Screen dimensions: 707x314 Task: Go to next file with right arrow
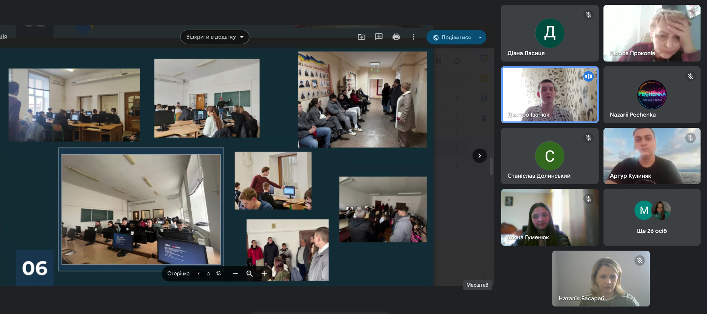click(x=479, y=156)
